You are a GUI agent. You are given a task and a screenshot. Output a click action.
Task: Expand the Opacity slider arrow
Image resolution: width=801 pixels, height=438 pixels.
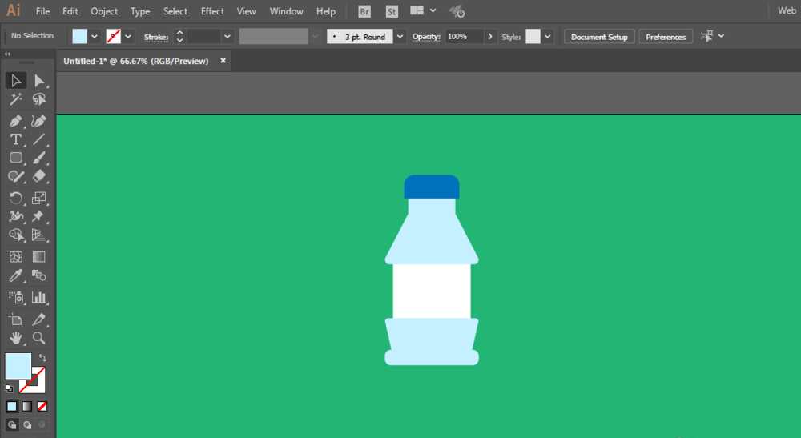coord(490,37)
